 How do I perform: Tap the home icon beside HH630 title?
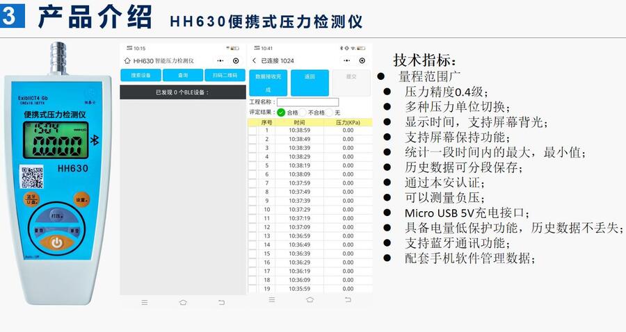point(128,61)
